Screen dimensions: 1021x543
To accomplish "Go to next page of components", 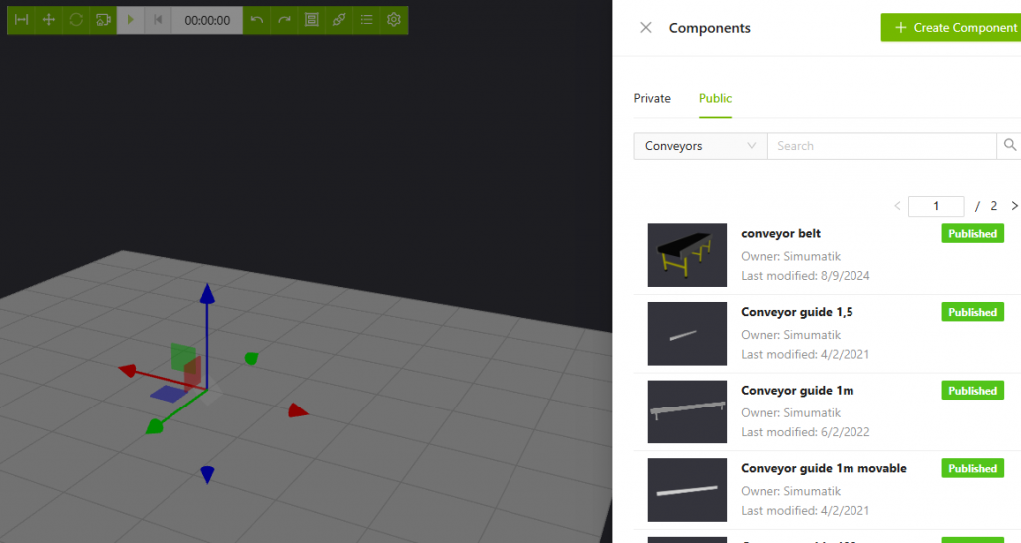I will 1014,206.
